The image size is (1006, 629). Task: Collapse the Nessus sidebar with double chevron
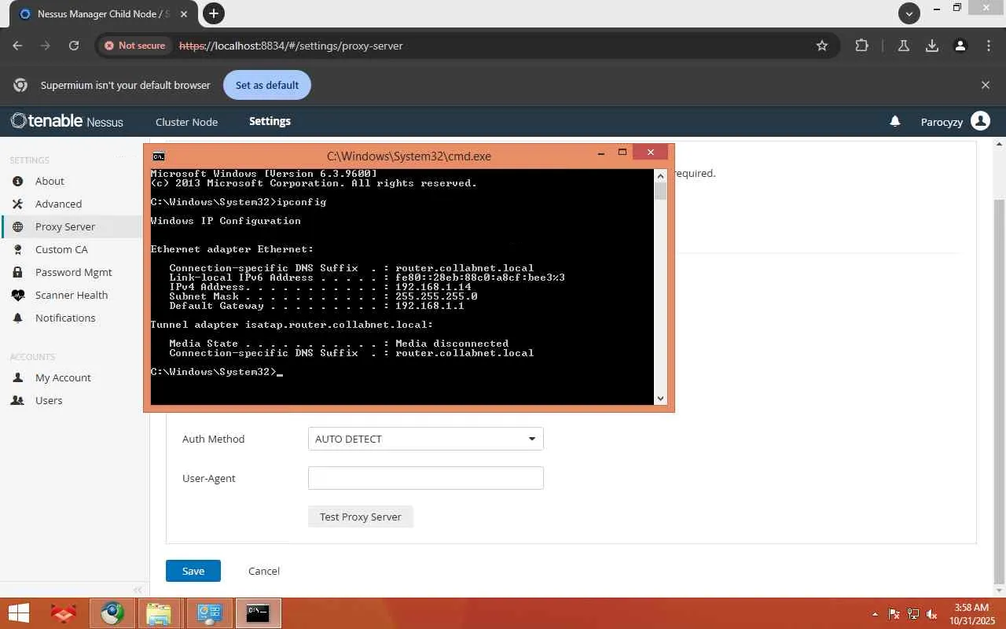coord(138,590)
